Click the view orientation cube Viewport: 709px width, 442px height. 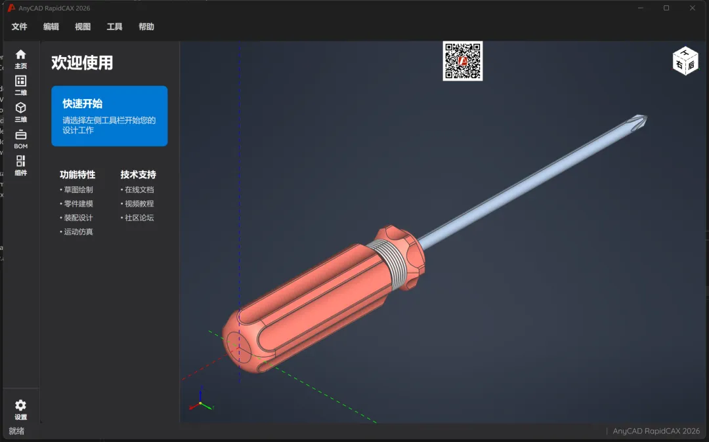pyautogui.click(x=685, y=61)
